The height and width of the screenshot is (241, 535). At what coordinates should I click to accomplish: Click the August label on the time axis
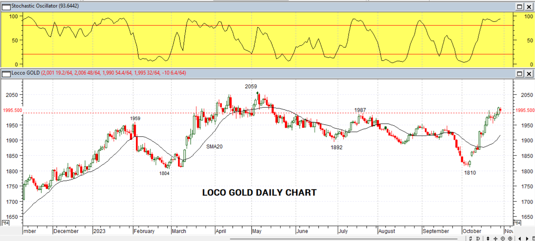[x=387, y=231]
